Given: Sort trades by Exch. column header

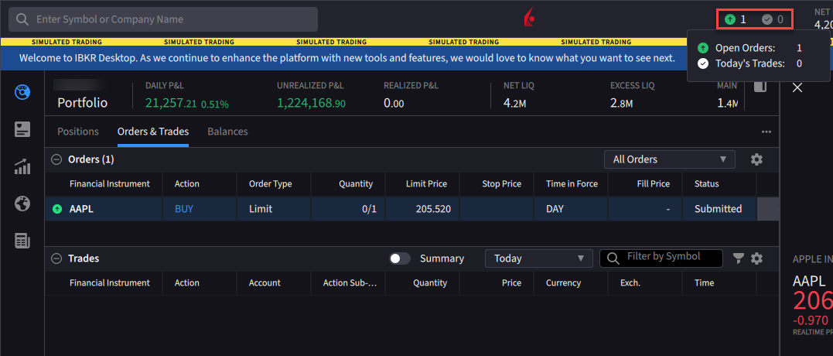Looking at the screenshot, I should pos(630,283).
